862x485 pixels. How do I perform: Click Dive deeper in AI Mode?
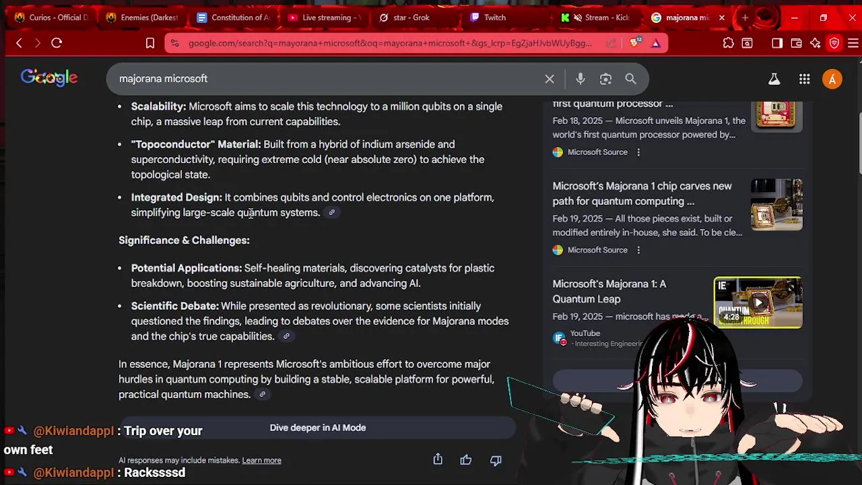tap(318, 428)
